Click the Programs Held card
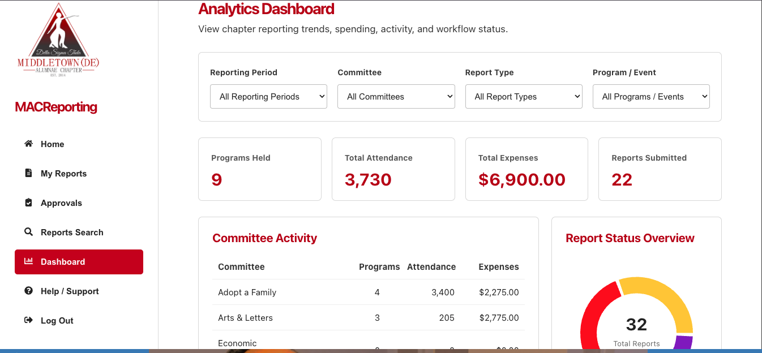The height and width of the screenshot is (353, 762). (x=260, y=169)
